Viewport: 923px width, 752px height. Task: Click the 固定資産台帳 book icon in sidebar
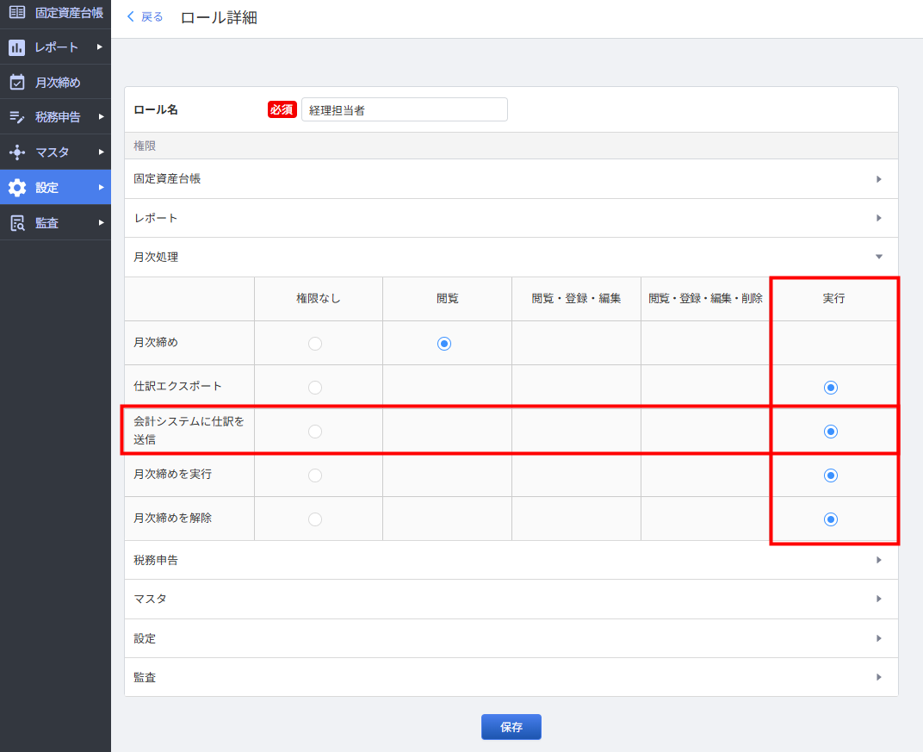[17, 12]
